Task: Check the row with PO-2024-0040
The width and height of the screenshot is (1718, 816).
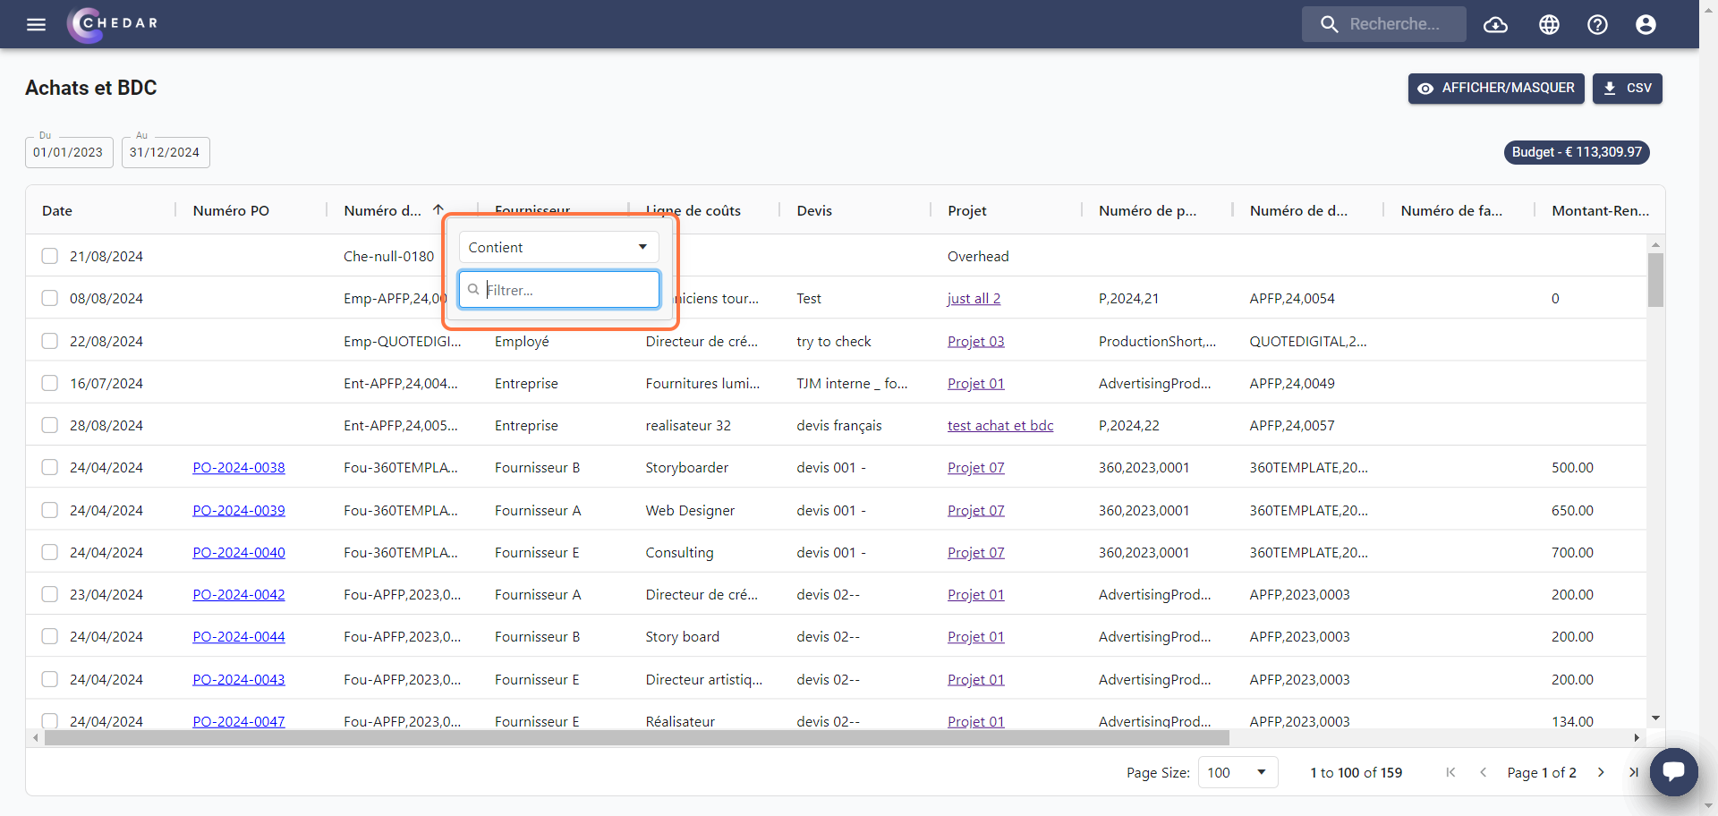Action: coord(50,552)
